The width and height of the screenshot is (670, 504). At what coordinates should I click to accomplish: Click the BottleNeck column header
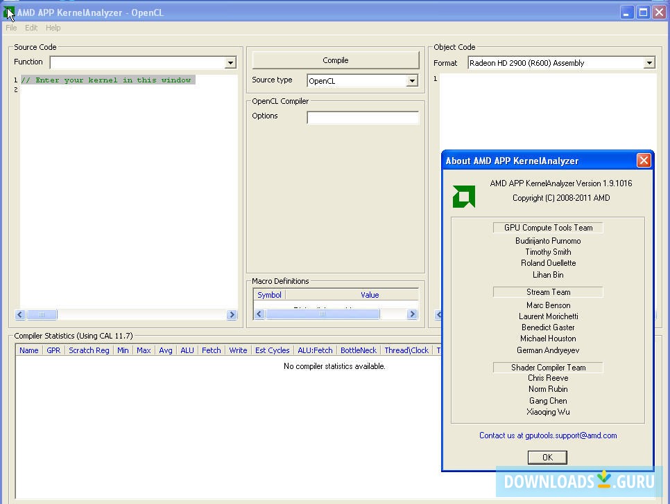pyautogui.click(x=358, y=350)
